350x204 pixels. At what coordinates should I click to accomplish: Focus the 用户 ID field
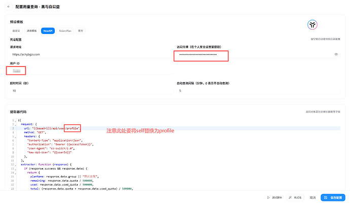92,71
